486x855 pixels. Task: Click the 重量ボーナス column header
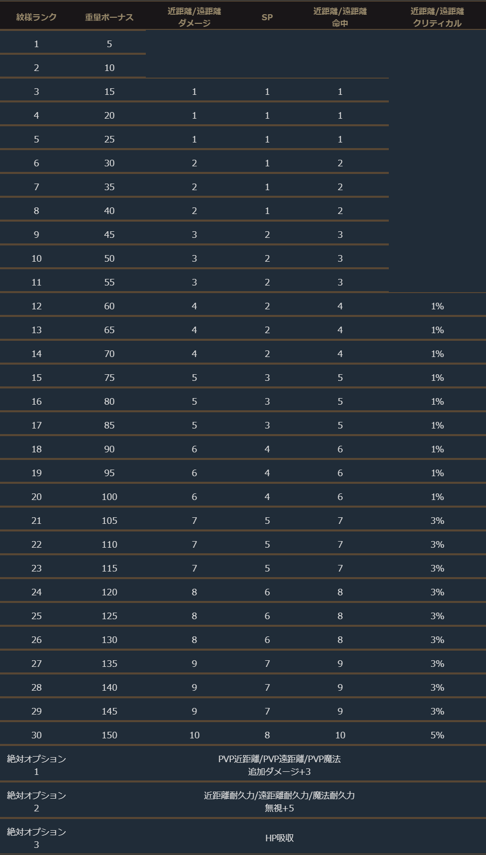[109, 17]
